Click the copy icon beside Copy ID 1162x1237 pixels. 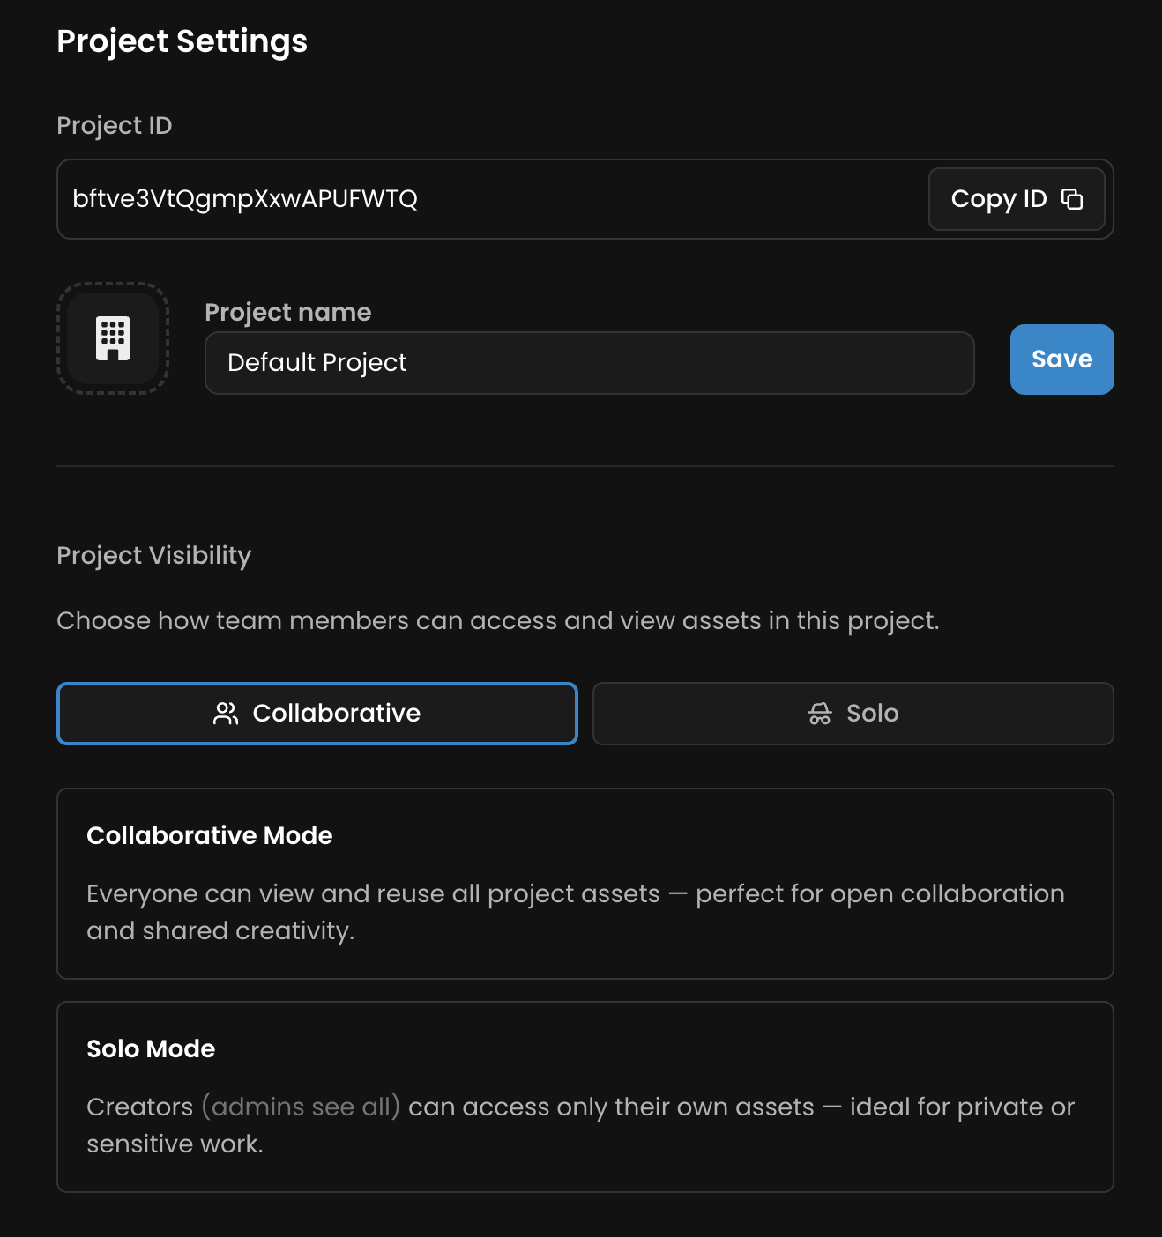click(1071, 199)
